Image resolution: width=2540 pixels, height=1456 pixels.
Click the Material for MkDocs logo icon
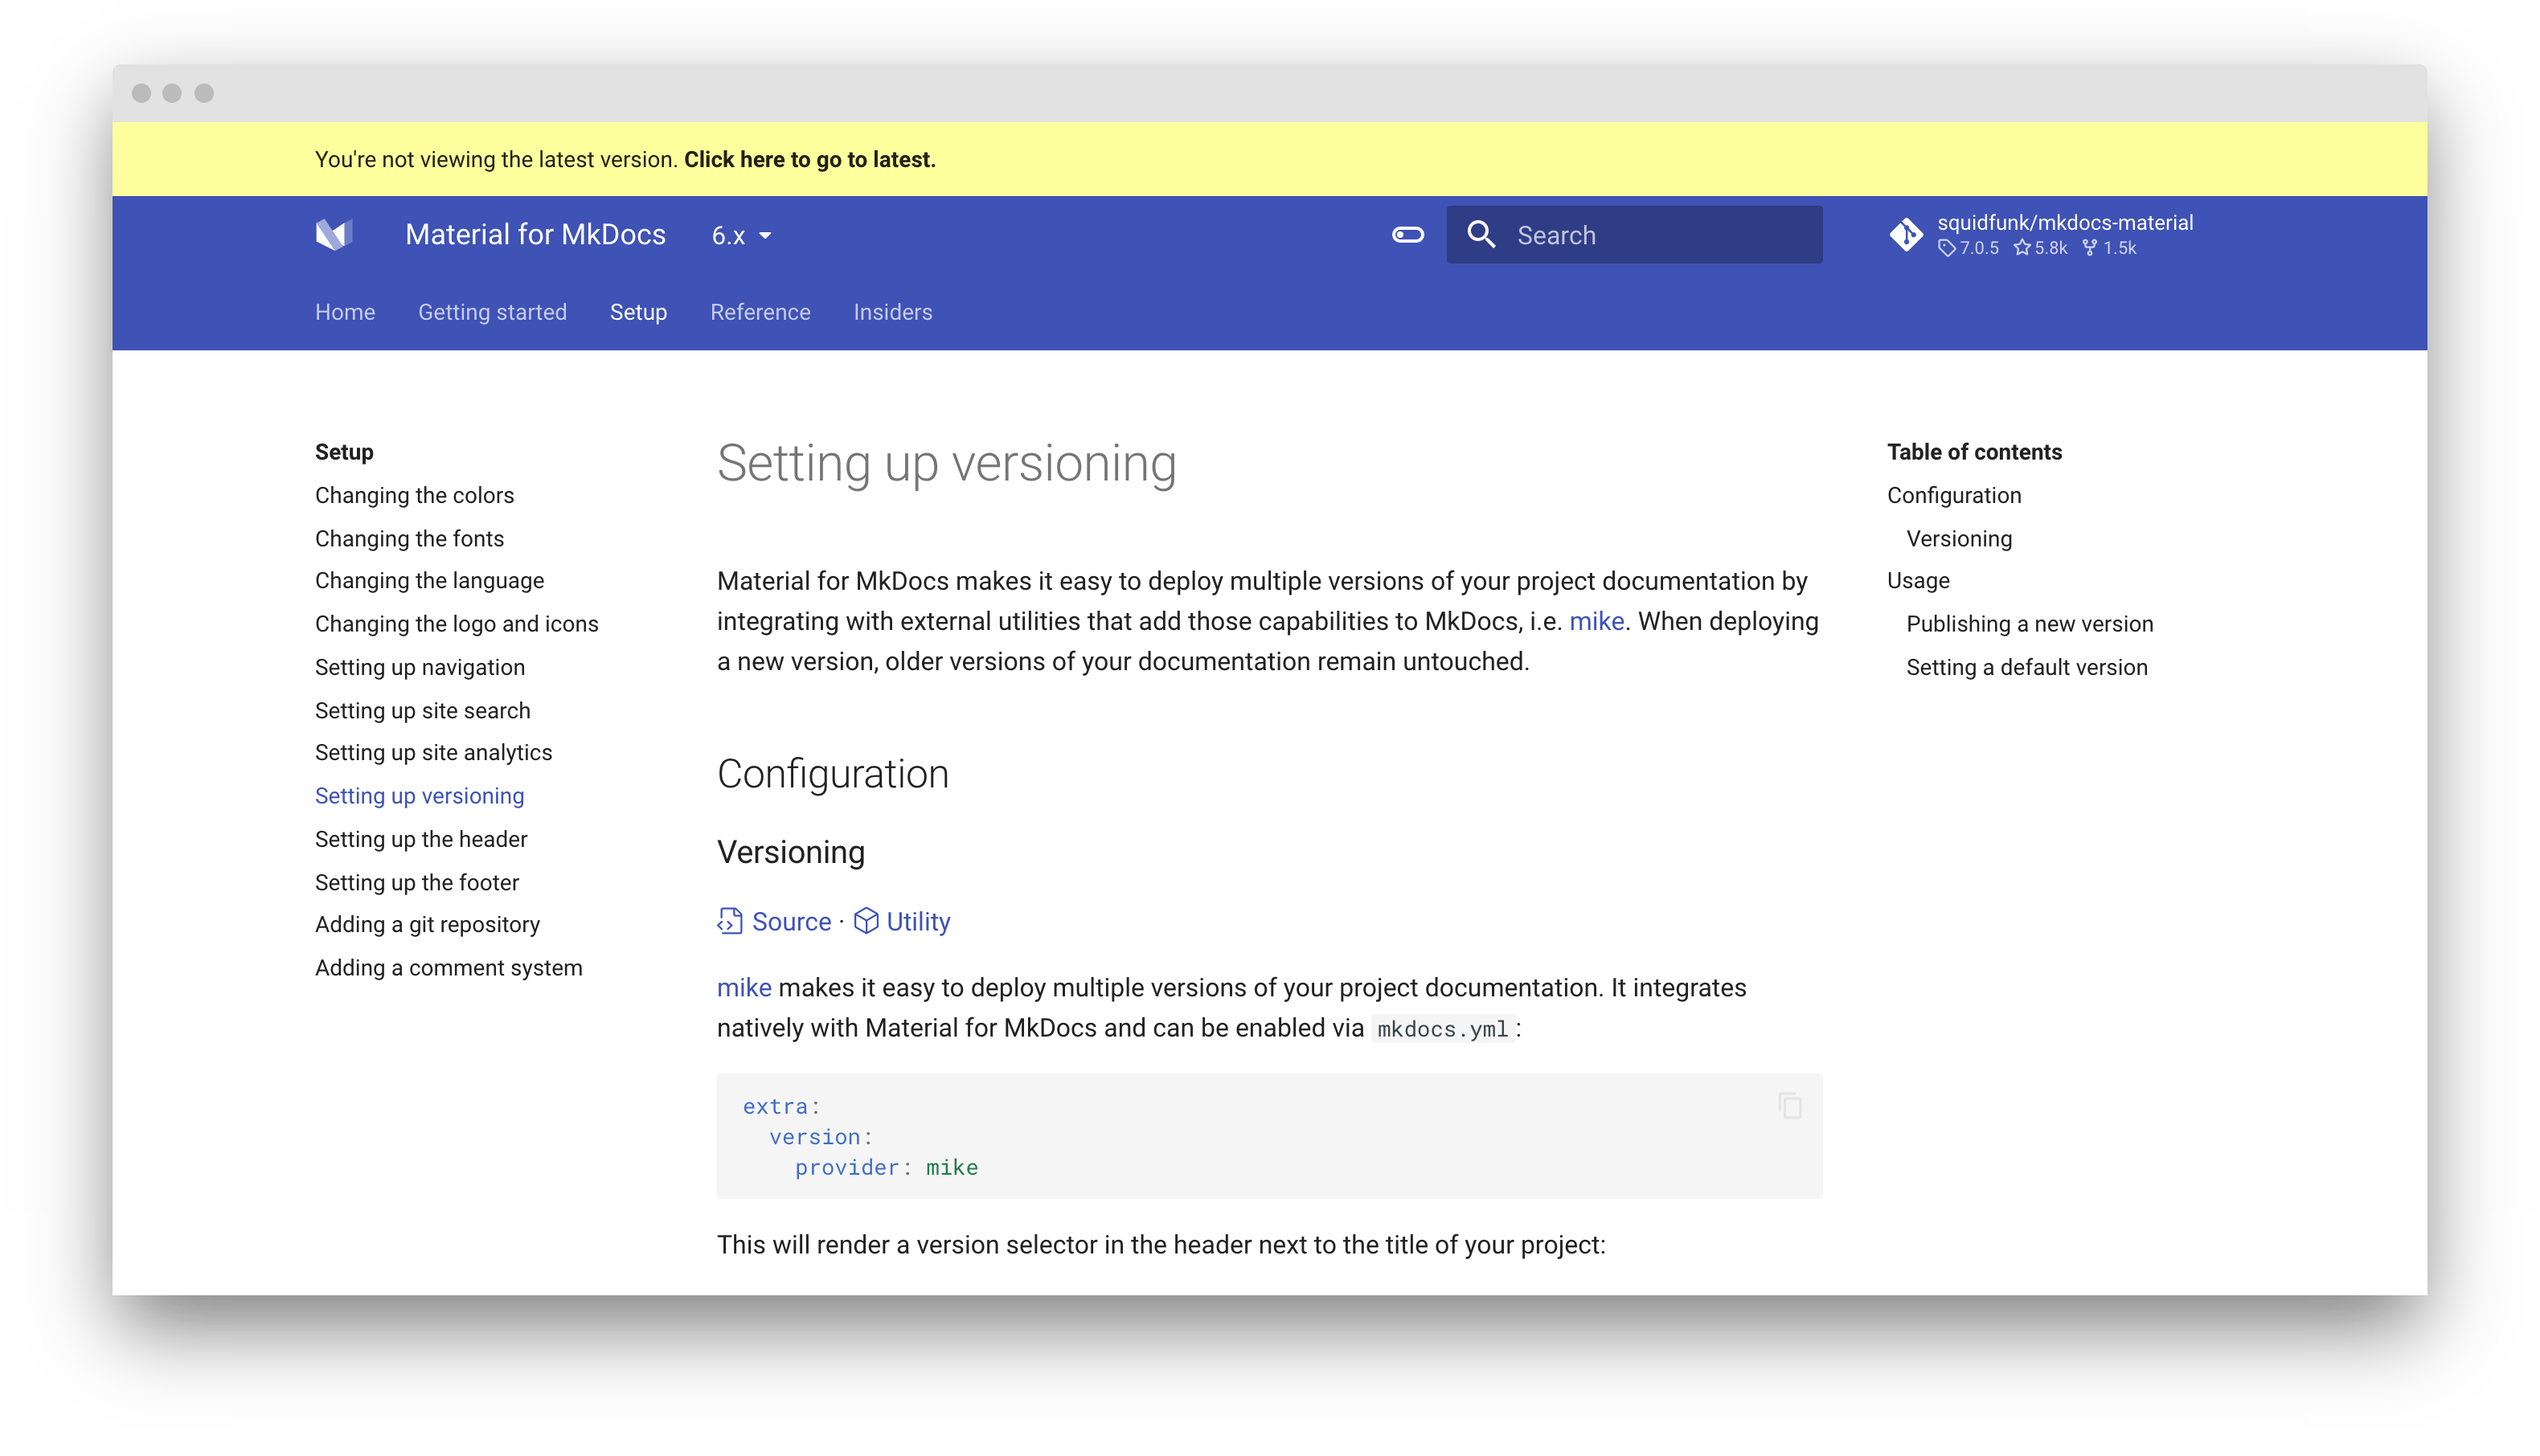pyautogui.click(x=334, y=235)
